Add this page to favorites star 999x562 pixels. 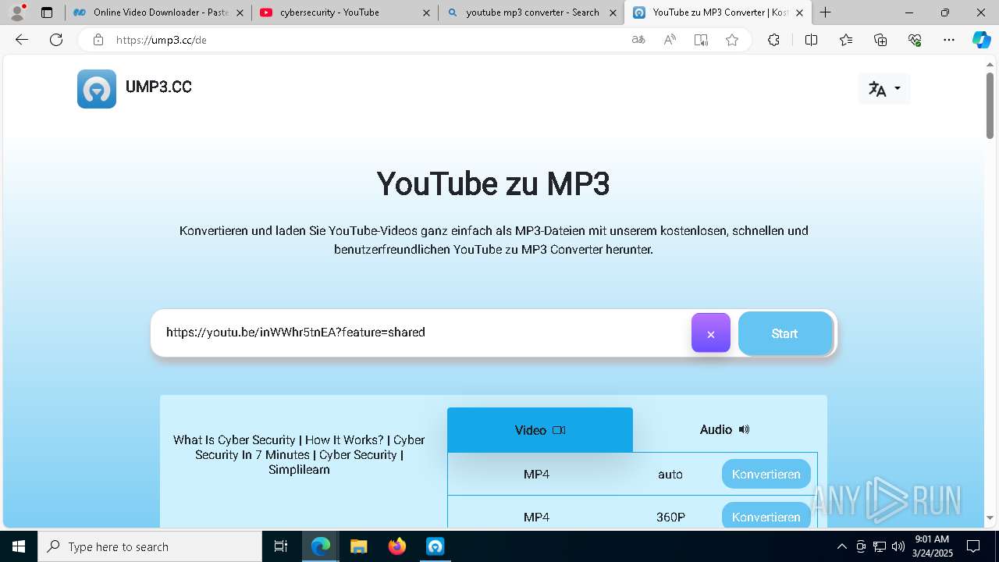pos(732,40)
